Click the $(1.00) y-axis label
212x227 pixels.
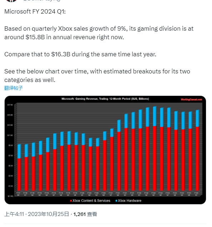click(x=10, y=196)
